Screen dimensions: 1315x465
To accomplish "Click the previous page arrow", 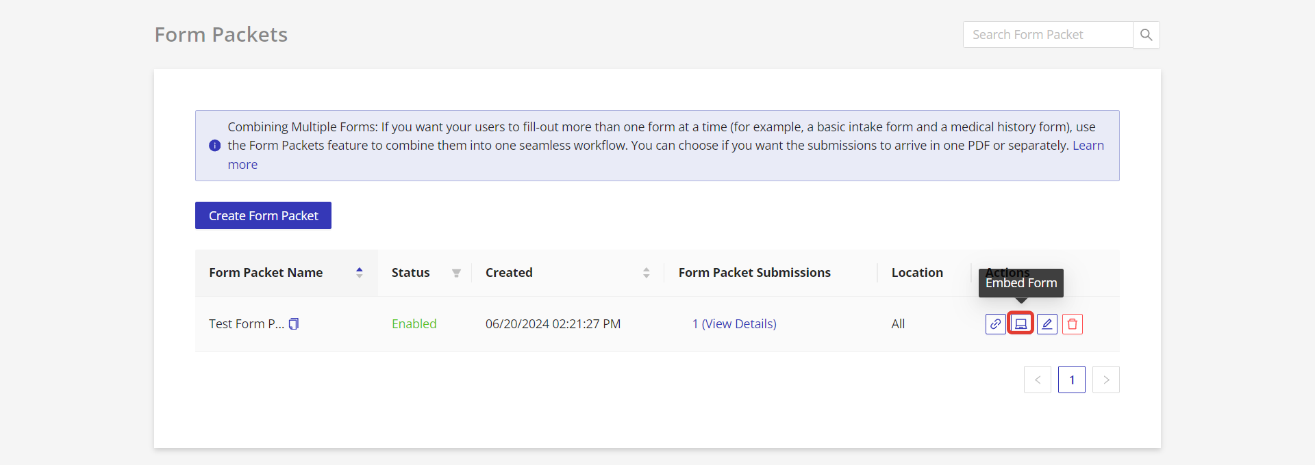I will pyautogui.click(x=1038, y=380).
